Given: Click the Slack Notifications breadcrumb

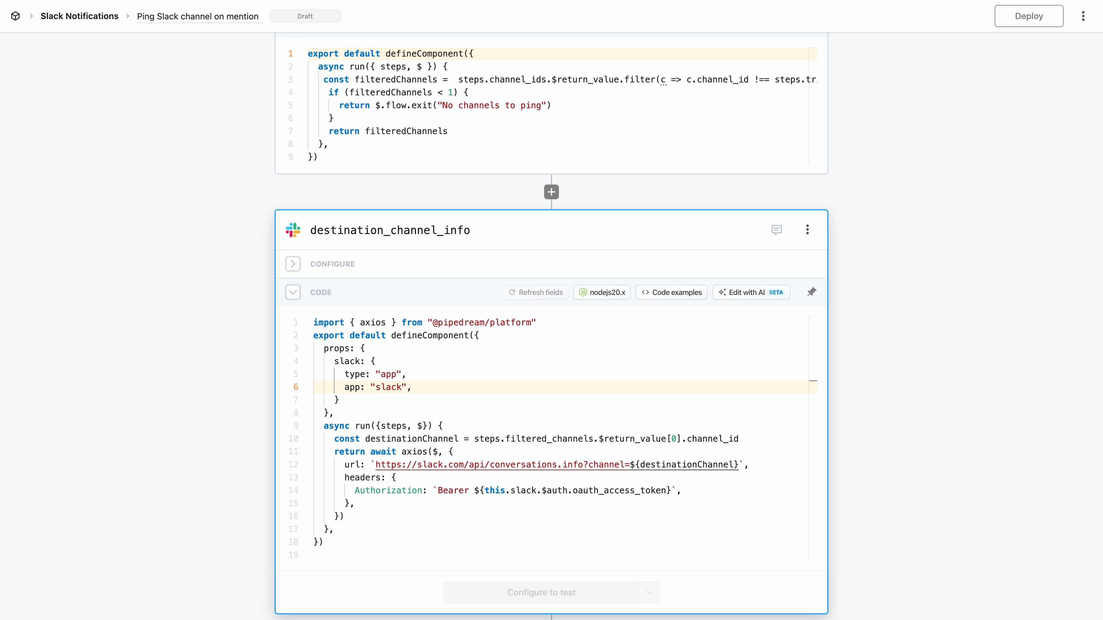Looking at the screenshot, I should pos(79,16).
